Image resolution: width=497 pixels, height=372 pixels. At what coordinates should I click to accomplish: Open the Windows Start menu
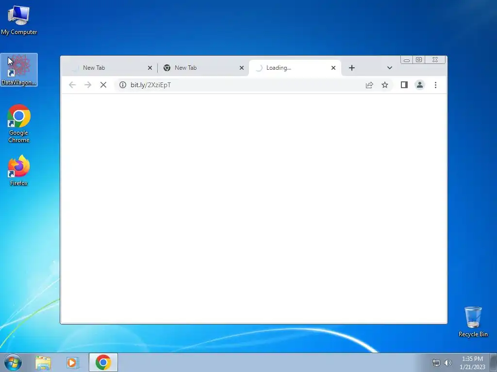pyautogui.click(x=13, y=362)
